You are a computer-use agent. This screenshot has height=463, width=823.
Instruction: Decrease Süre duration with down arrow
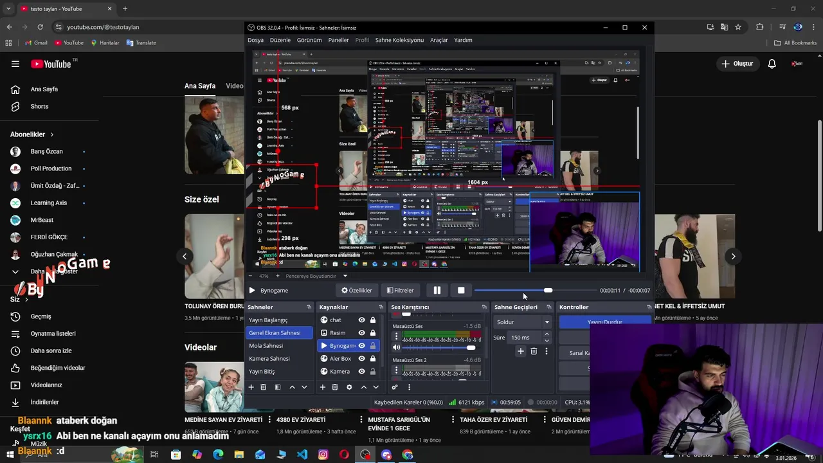pos(547,341)
